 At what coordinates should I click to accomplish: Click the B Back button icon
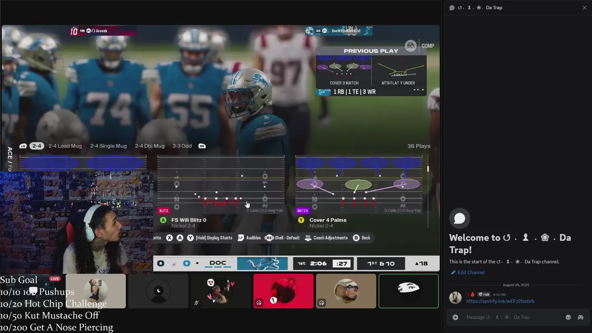[x=356, y=238]
